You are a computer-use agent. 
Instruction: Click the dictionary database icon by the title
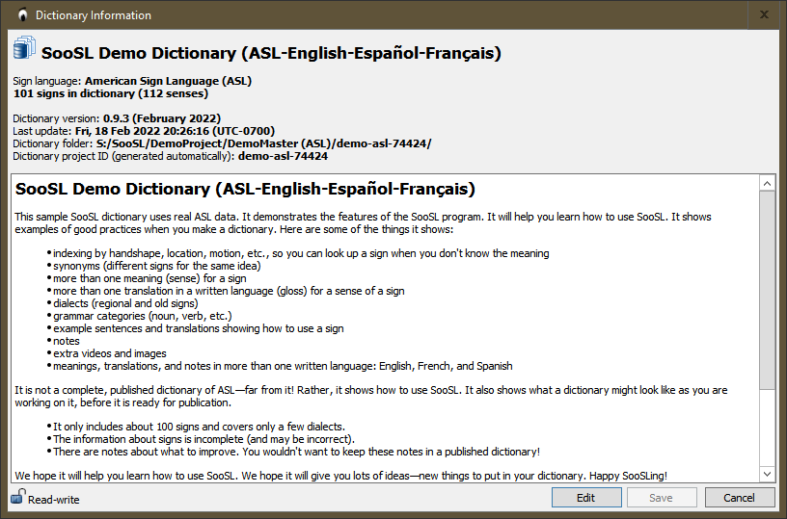(24, 47)
